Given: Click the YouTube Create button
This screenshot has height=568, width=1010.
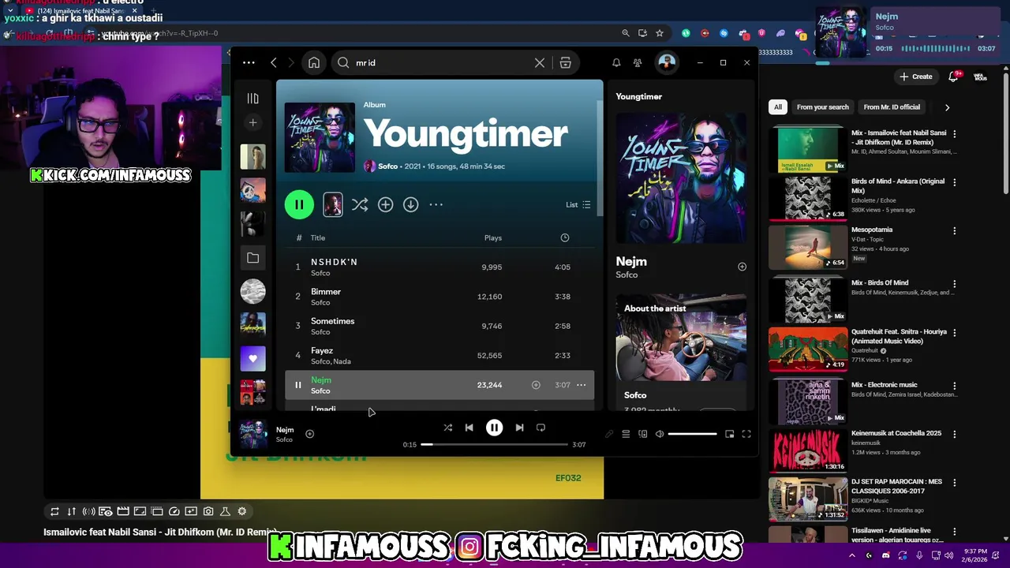Looking at the screenshot, I should coord(916,77).
